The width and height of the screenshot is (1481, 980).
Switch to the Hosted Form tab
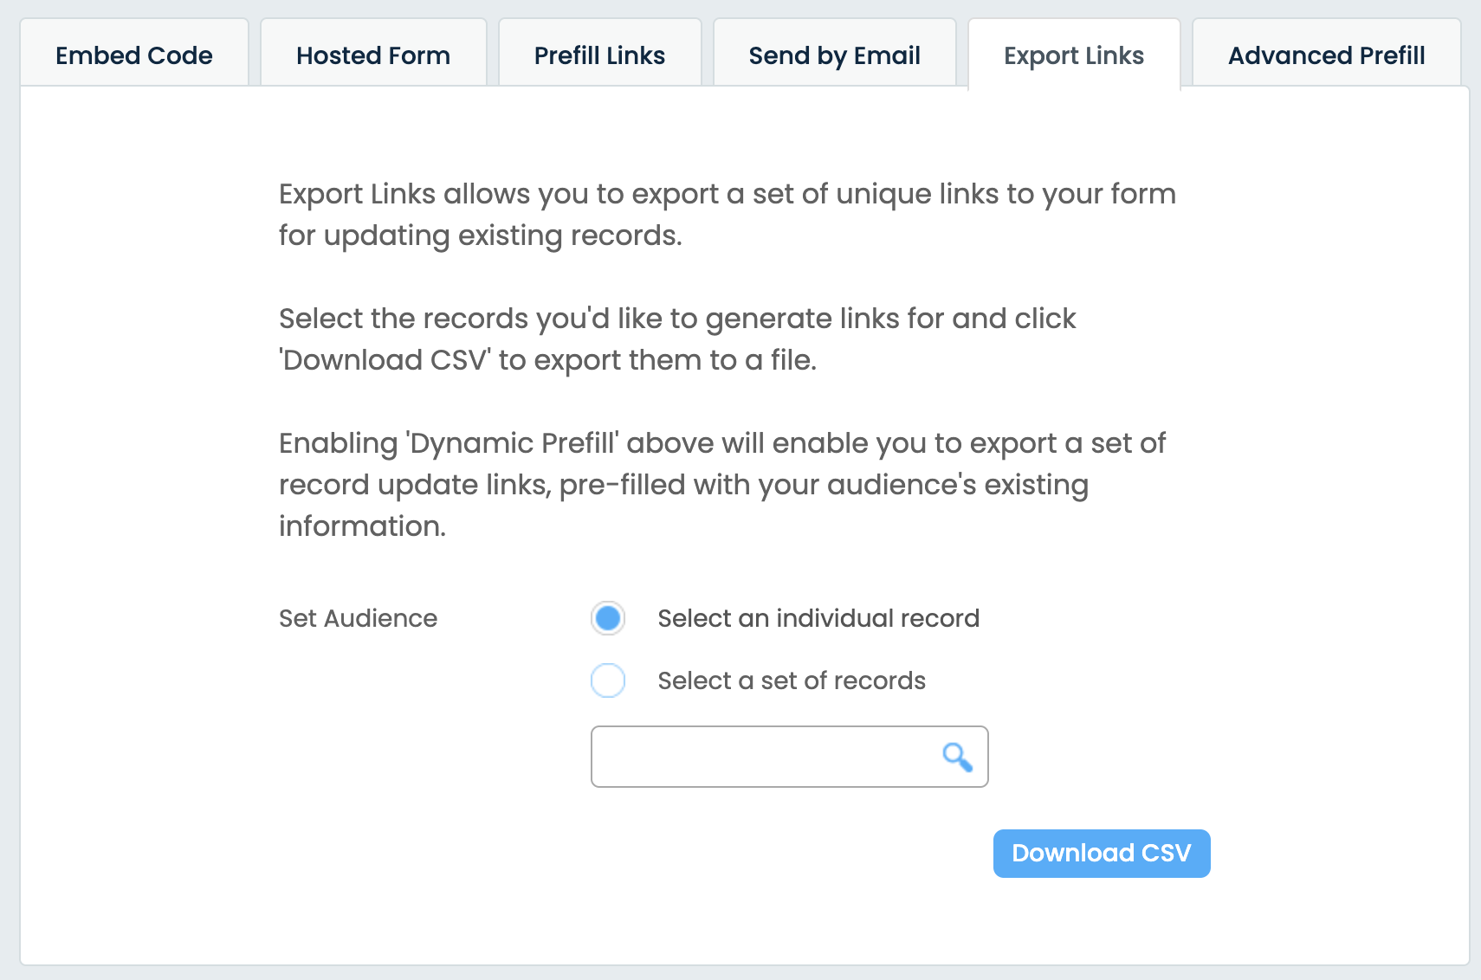pos(373,55)
